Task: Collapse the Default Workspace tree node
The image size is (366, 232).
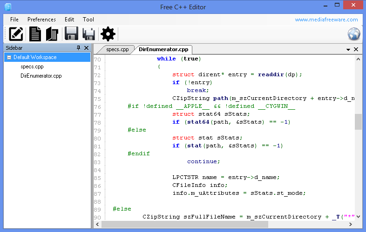Action: click(9, 57)
